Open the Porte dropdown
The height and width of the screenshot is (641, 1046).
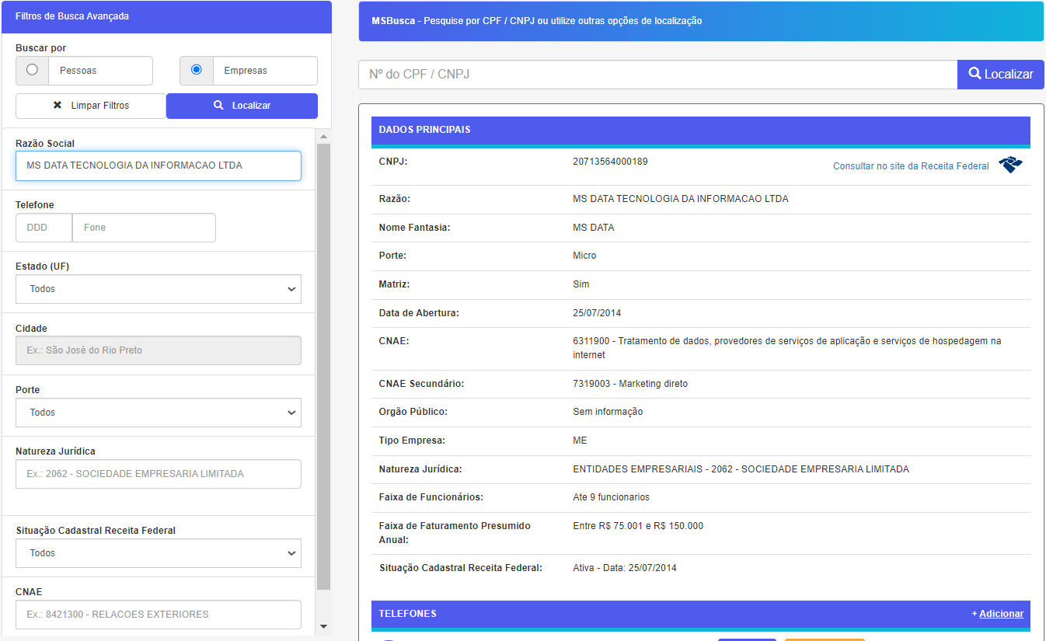tap(159, 413)
